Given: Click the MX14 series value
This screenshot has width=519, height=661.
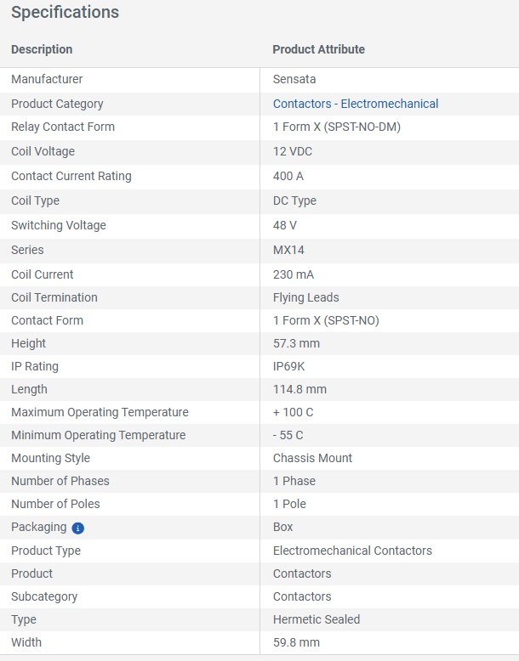Looking at the screenshot, I should point(288,250).
